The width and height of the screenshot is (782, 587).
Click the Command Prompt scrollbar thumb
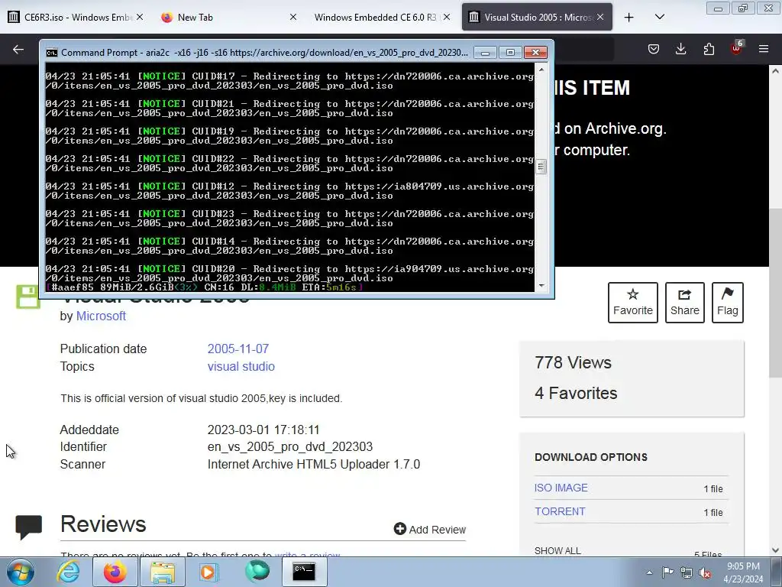click(x=541, y=167)
